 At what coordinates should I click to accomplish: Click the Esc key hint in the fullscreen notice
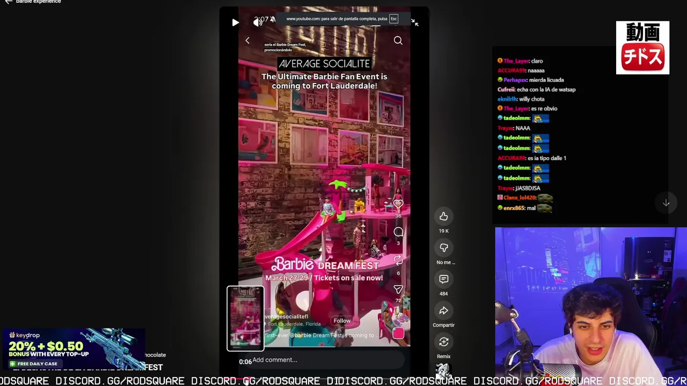(393, 19)
